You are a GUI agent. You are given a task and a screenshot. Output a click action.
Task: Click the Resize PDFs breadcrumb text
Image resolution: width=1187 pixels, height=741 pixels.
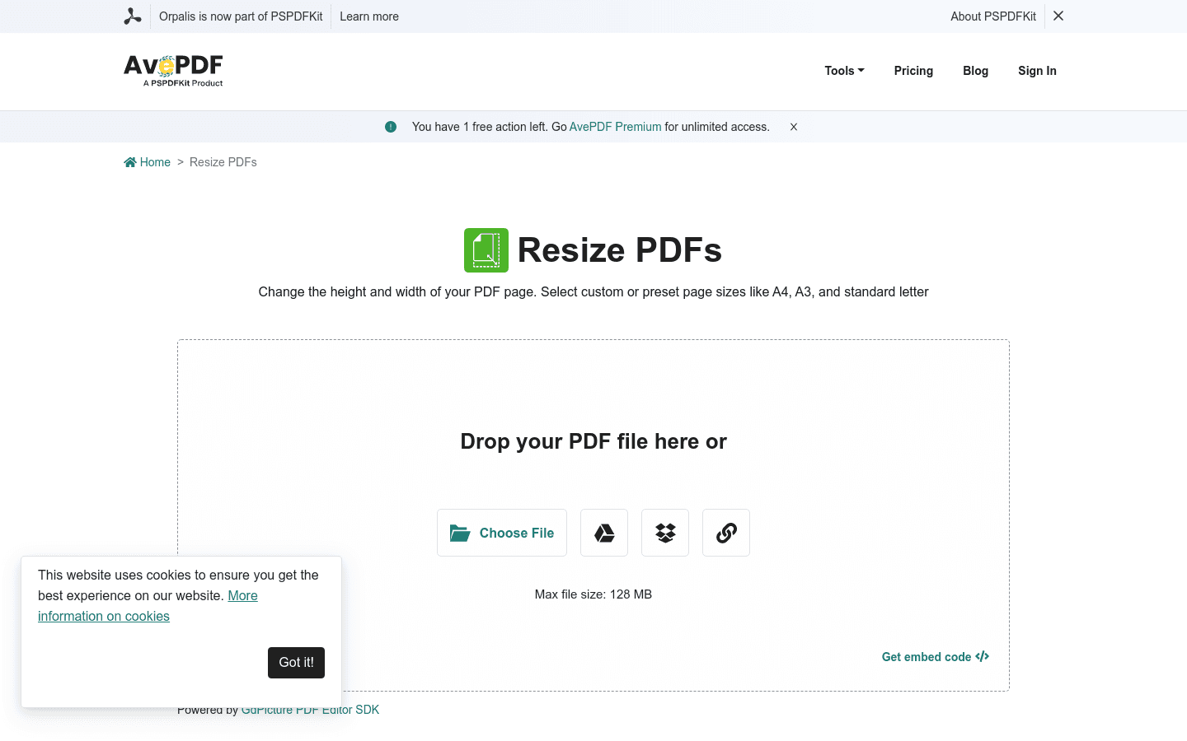pos(223,162)
